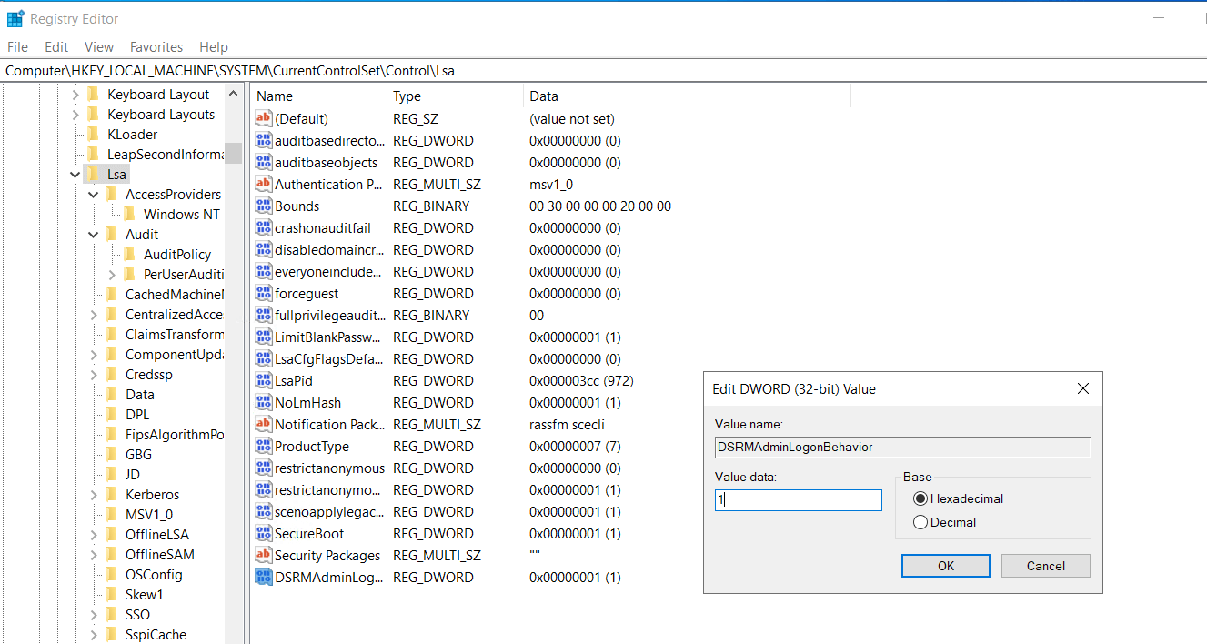Click the MSV1_0 folder icon
The width and height of the screenshot is (1207, 644).
pos(111,514)
